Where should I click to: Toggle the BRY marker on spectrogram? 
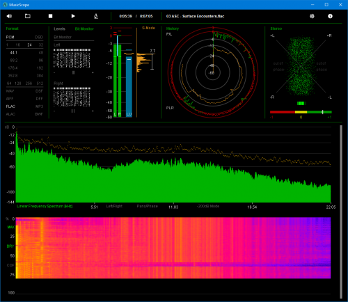click(10, 246)
